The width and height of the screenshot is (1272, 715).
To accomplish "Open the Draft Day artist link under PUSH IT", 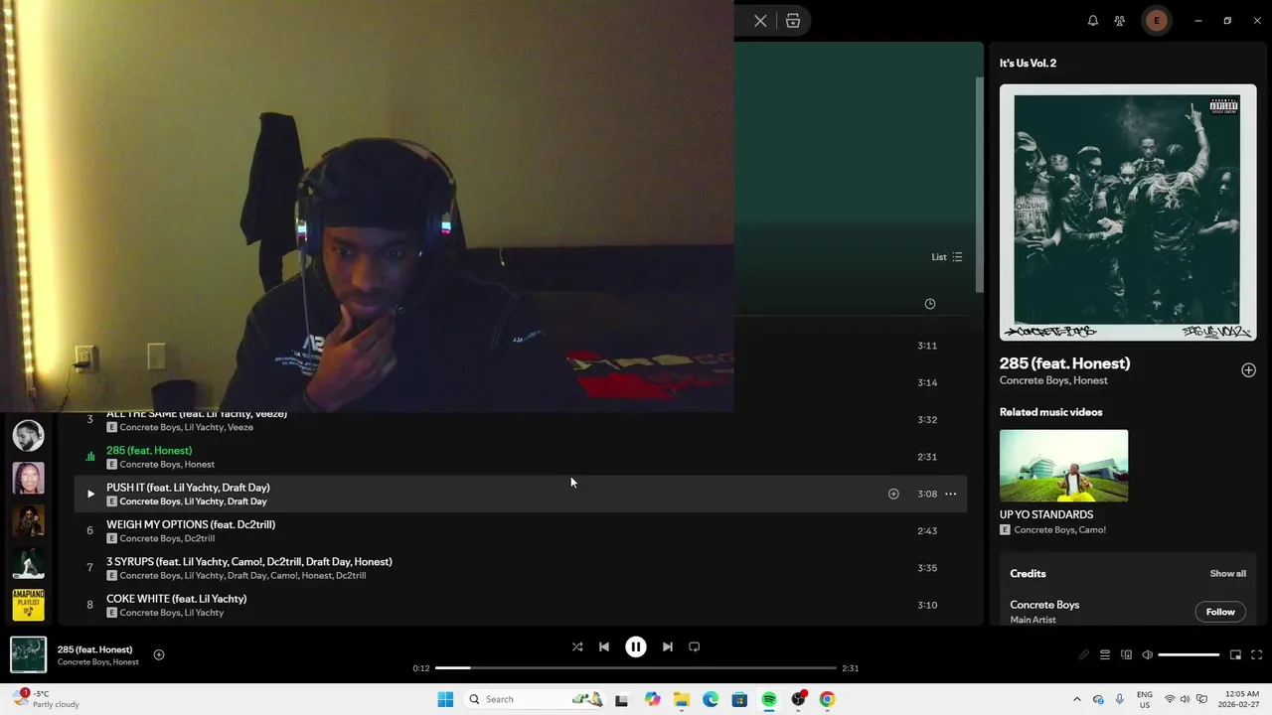I will point(247,501).
